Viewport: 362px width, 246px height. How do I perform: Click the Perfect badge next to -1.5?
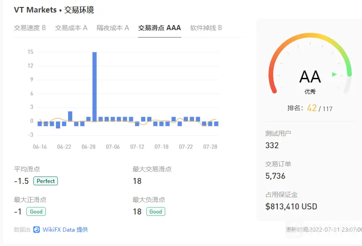(x=45, y=181)
